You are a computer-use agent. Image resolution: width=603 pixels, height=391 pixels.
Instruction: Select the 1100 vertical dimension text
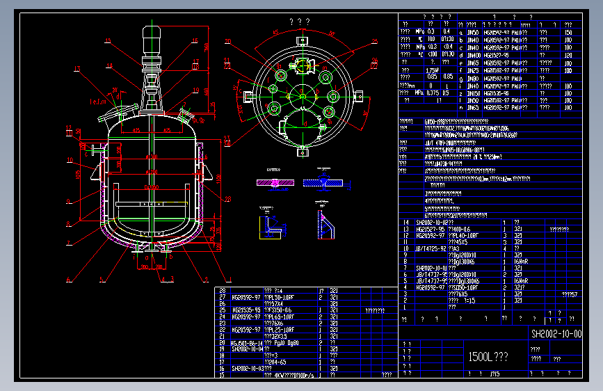218,179
